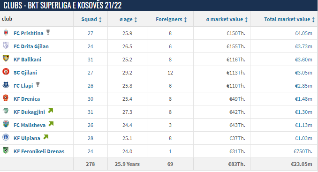Click the SC Gjilani red crest icon
The height and width of the screenshot is (172, 318).
(6, 72)
